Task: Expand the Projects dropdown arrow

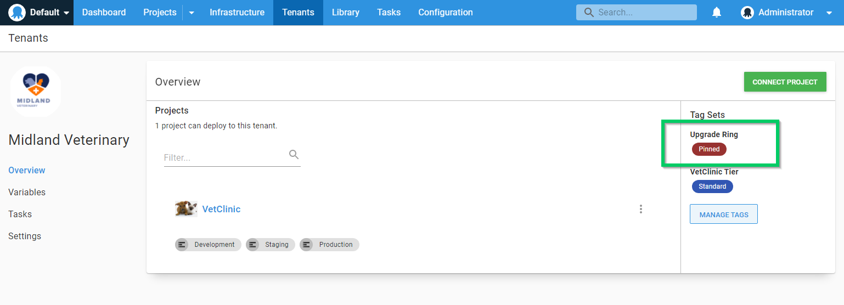Action: click(192, 13)
